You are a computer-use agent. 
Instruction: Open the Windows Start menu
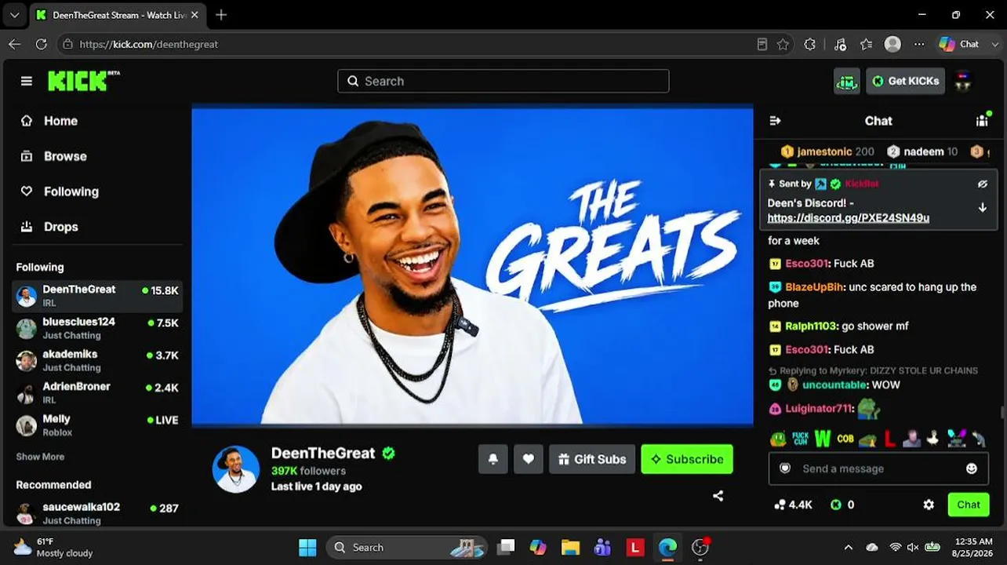307,547
